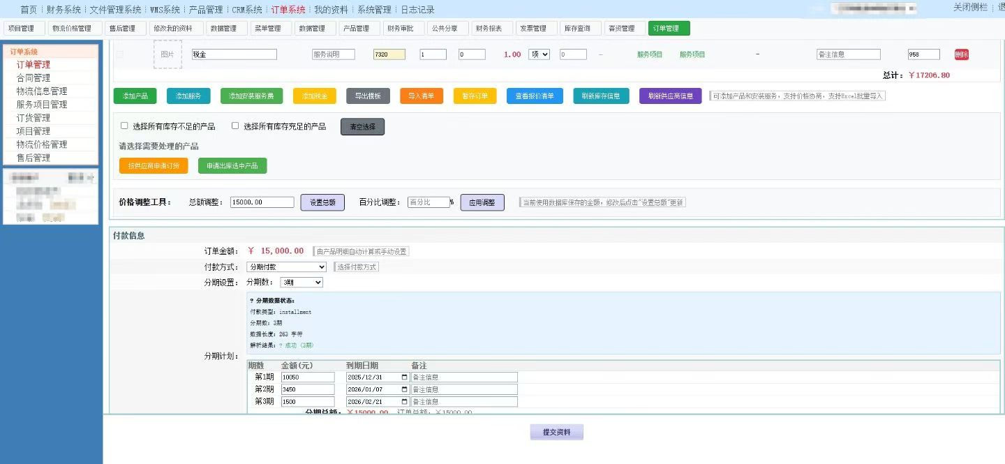Click 添加安装服务费 button
The image size is (1005, 464).
pos(252,96)
